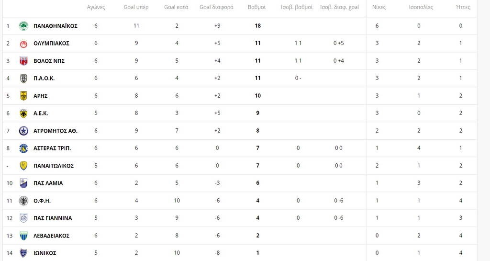Click the Aris yellow club logo
The image size is (490, 261).
click(x=23, y=96)
